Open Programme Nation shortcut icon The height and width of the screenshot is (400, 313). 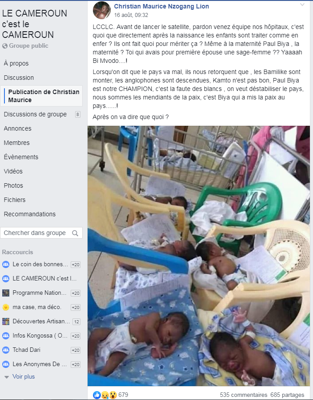pos(6,293)
